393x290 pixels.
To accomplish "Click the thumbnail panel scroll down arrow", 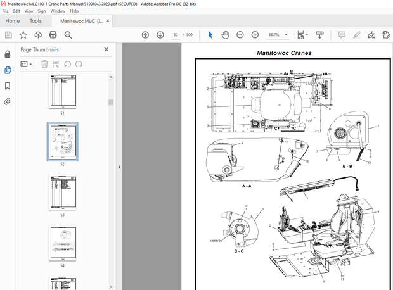I will [111, 287].
